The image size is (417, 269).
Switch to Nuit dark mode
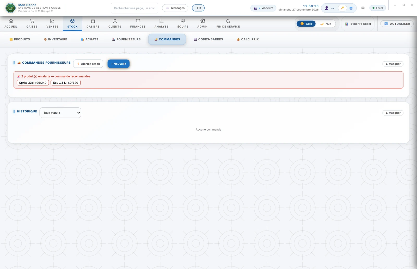coord(326,24)
